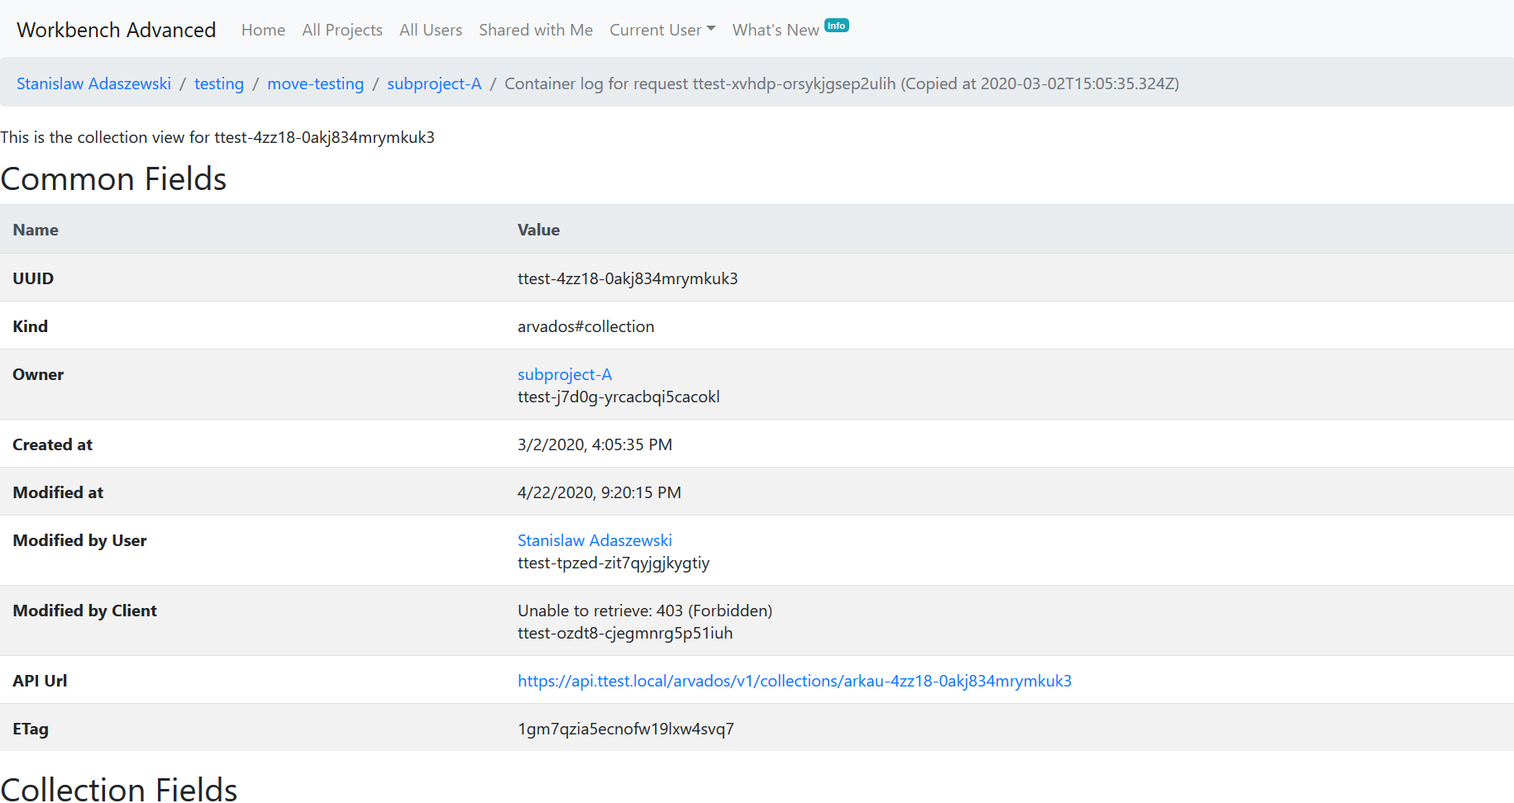Click the UUID row label
The height and width of the screenshot is (803, 1514).
33,278
